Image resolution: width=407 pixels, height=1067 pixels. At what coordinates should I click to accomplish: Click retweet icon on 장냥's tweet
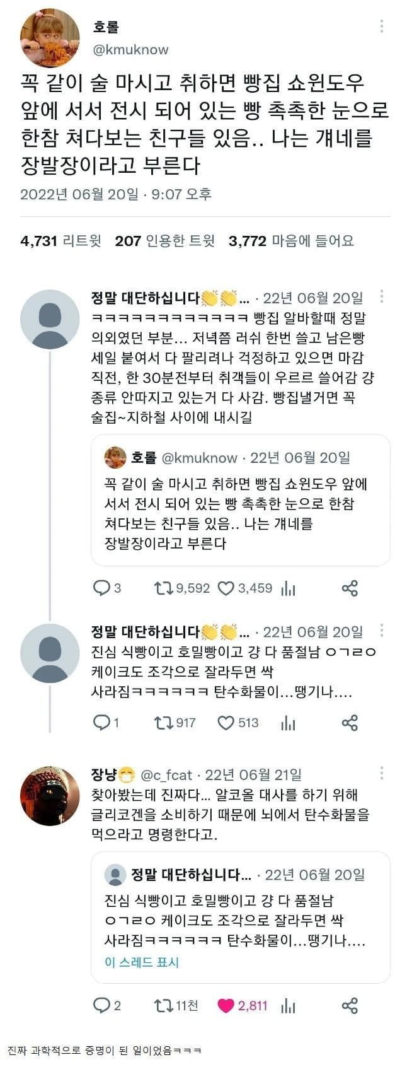(163, 1006)
